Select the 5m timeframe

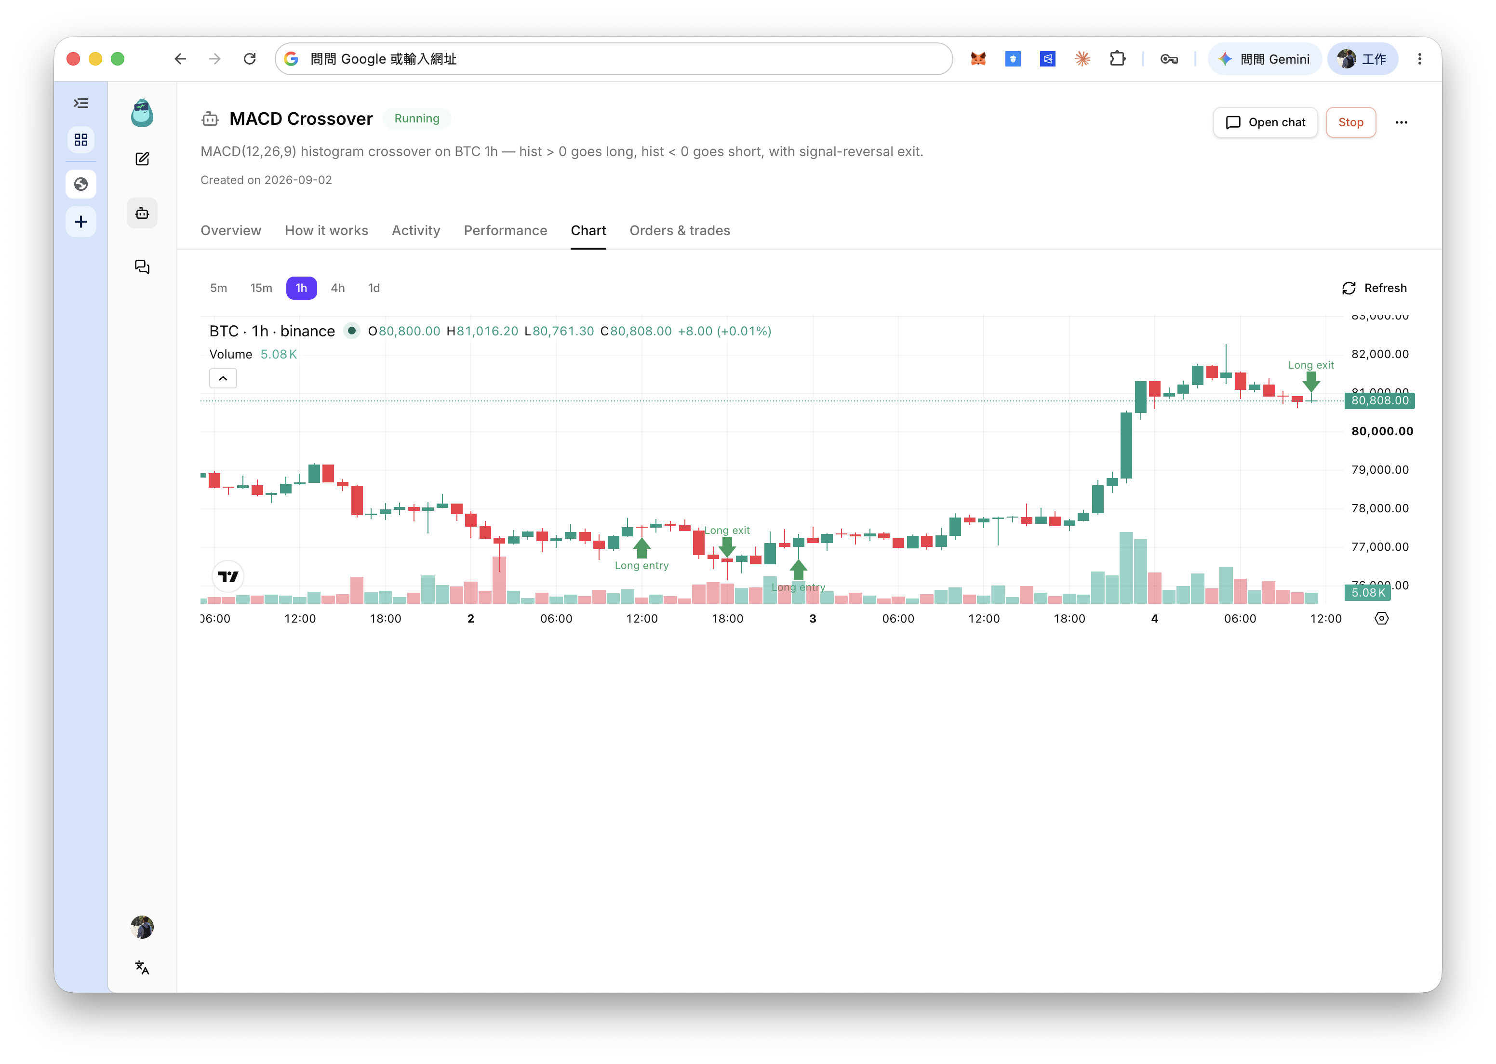[218, 288]
